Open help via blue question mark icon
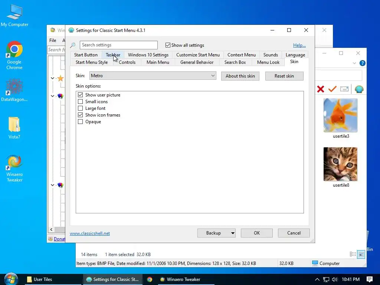Image resolution: width=380 pixels, height=285 pixels. [x=362, y=63]
